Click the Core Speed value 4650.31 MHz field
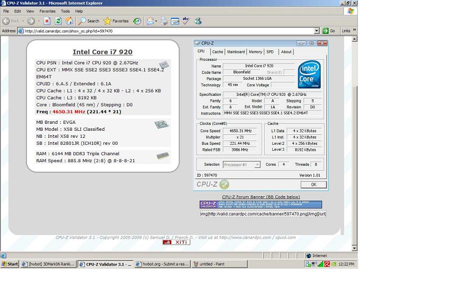 coord(240,131)
